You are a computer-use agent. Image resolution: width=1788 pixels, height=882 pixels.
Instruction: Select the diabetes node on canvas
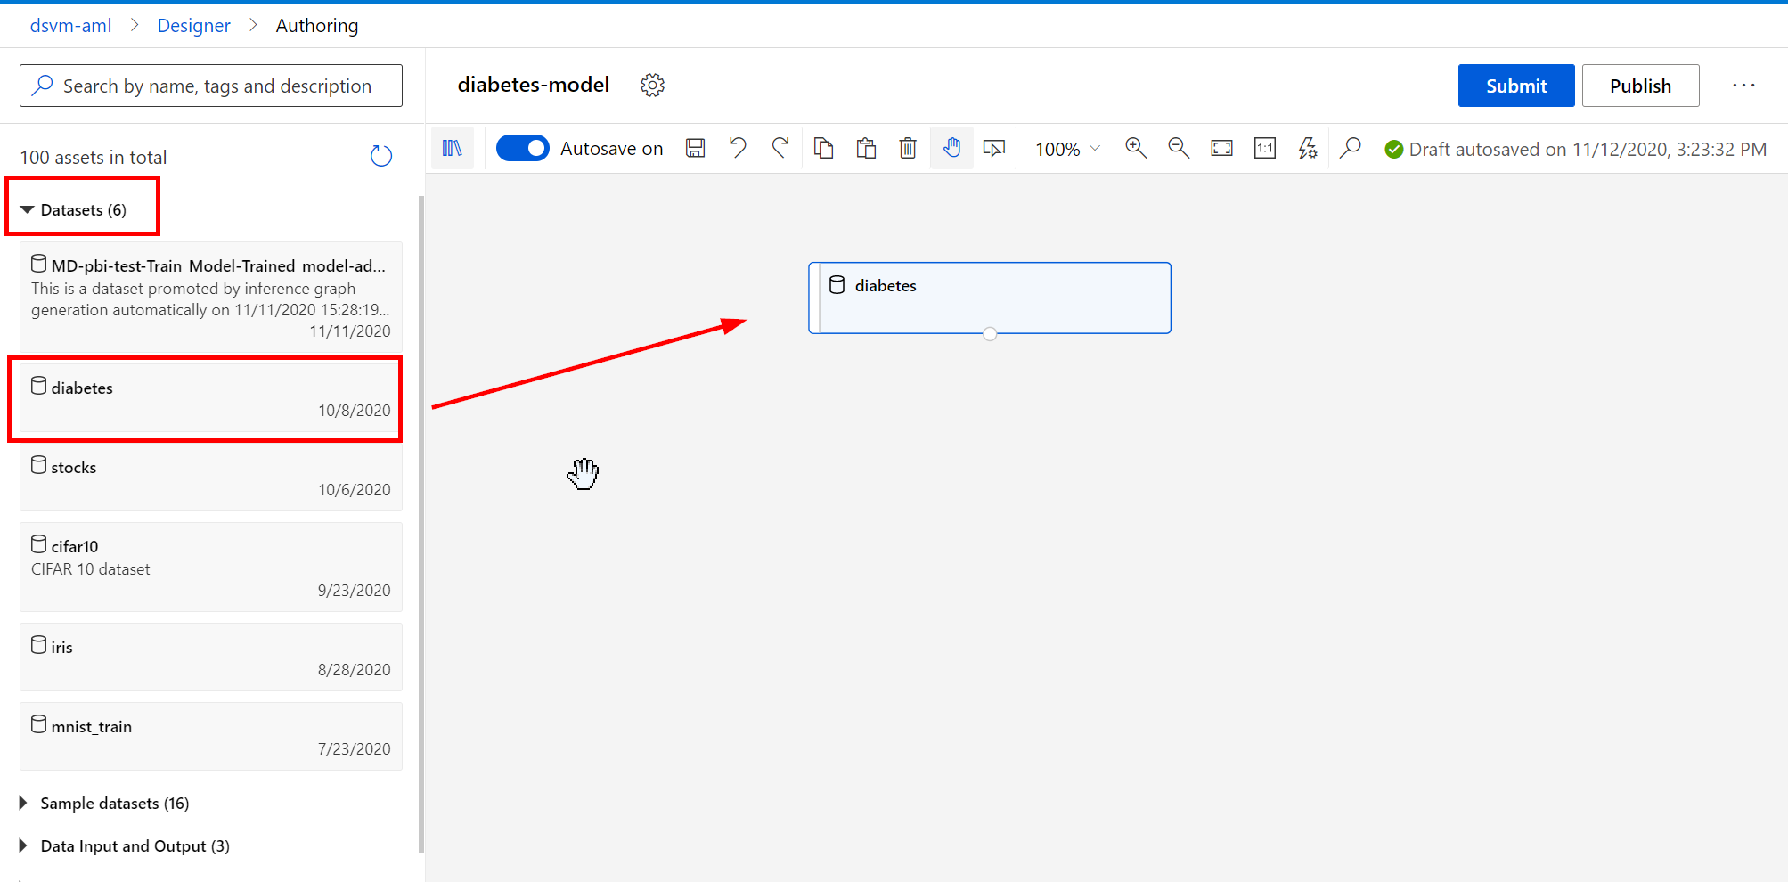pyautogui.click(x=990, y=298)
